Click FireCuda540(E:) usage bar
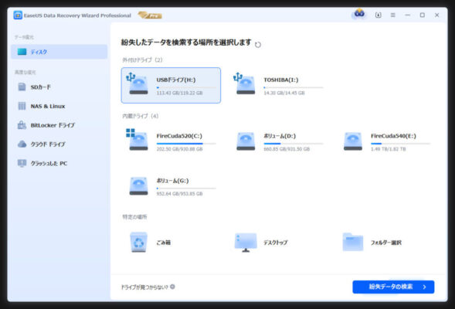The width and height of the screenshot is (455, 309). point(400,144)
